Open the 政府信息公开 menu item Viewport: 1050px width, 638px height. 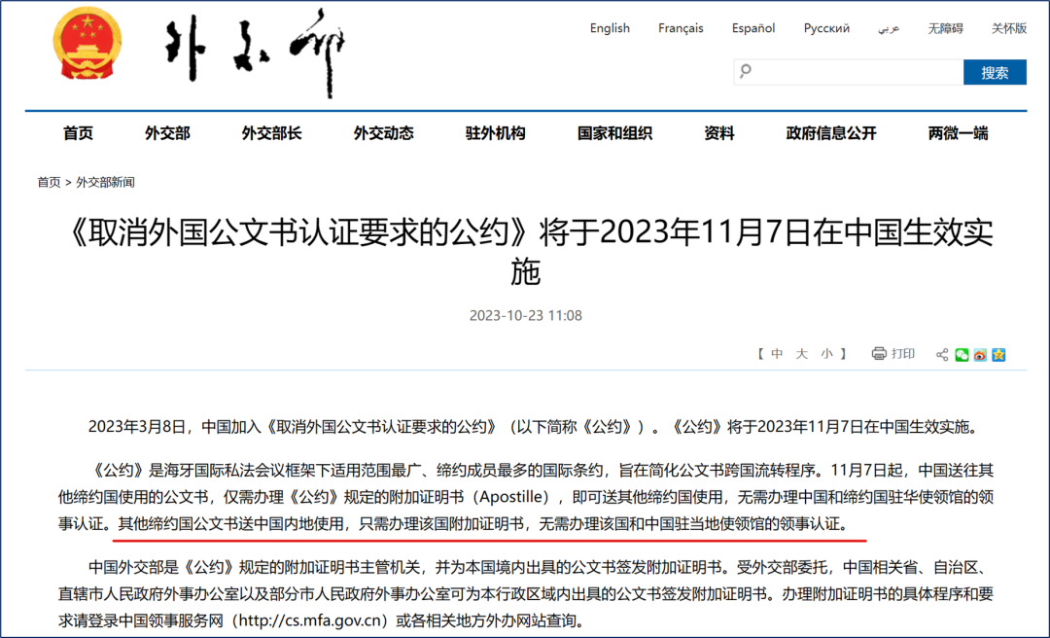coord(830,134)
